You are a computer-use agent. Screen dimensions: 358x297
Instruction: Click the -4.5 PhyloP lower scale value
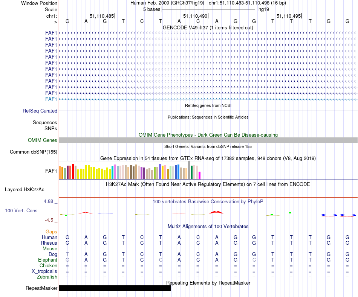(x=49, y=220)
